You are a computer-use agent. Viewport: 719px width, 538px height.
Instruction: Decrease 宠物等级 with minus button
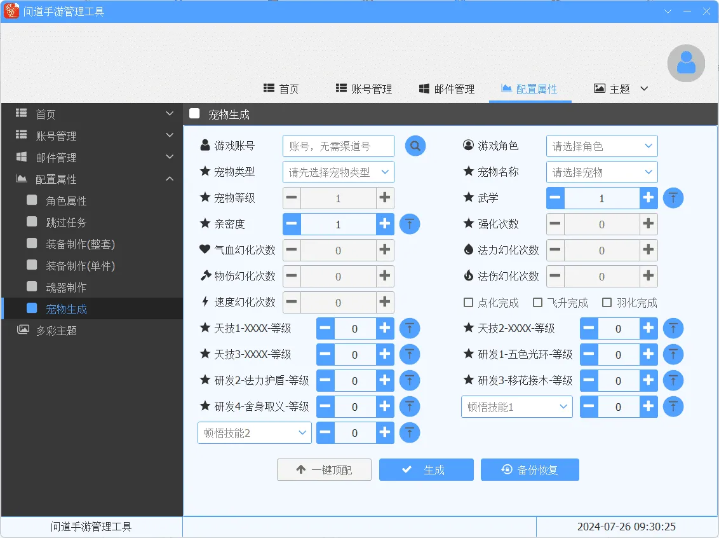[x=292, y=198]
